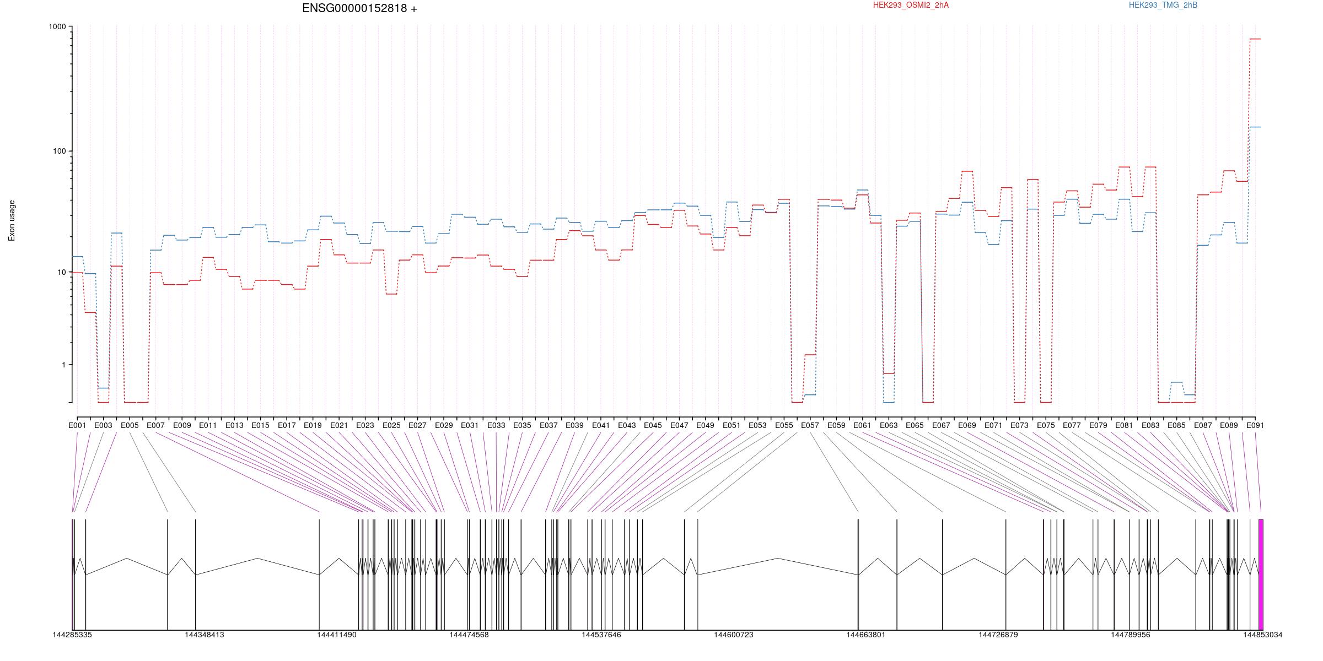Viewport: 1323px width, 661px height.
Task: Click exon label E079
Action: 1098,425
